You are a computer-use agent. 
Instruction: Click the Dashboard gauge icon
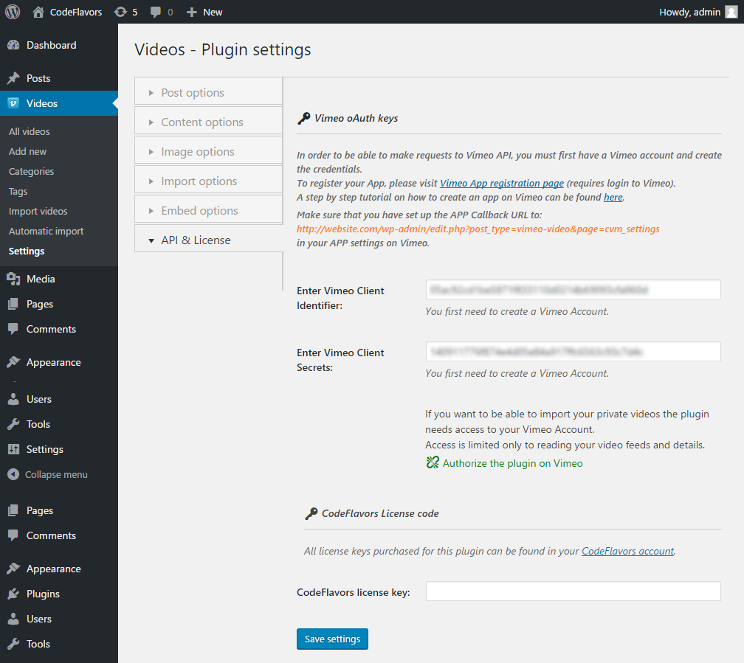pyautogui.click(x=13, y=45)
